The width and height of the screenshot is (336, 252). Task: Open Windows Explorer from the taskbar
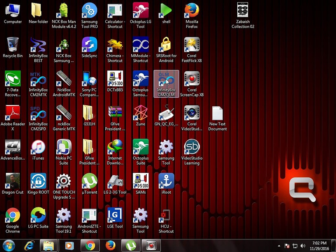[x=49, y=246]
